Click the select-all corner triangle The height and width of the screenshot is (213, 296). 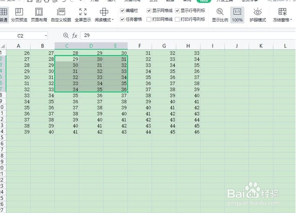click(3, 46)
